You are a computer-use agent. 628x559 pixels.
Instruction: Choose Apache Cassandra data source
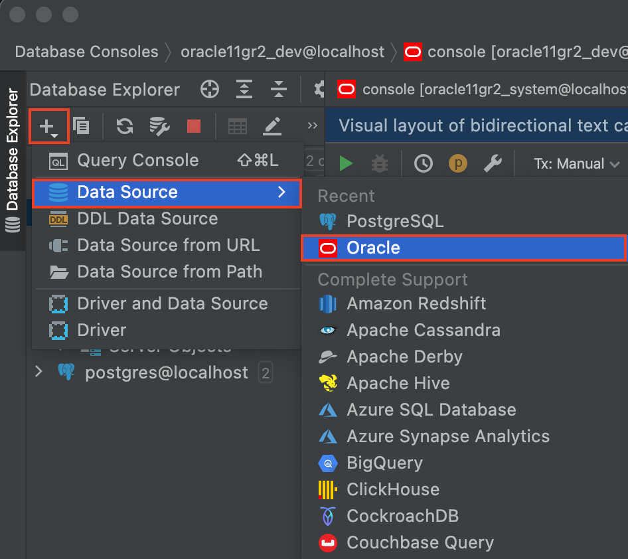[x=465, y=331]
